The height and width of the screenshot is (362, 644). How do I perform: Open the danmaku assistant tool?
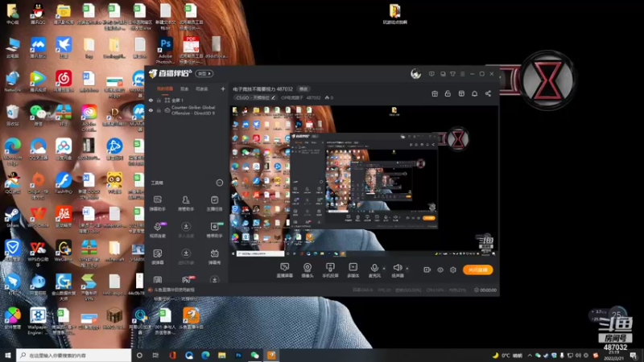(158, 204)
